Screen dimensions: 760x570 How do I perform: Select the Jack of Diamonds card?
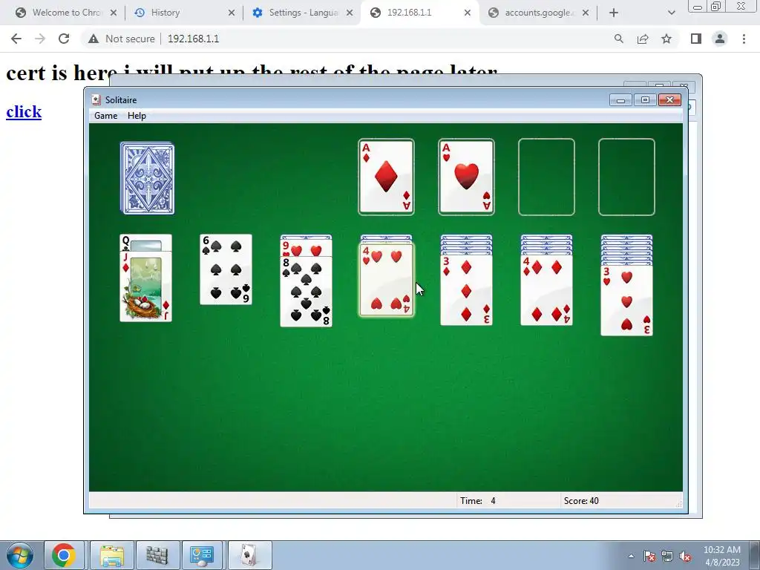tap(146, 286)
